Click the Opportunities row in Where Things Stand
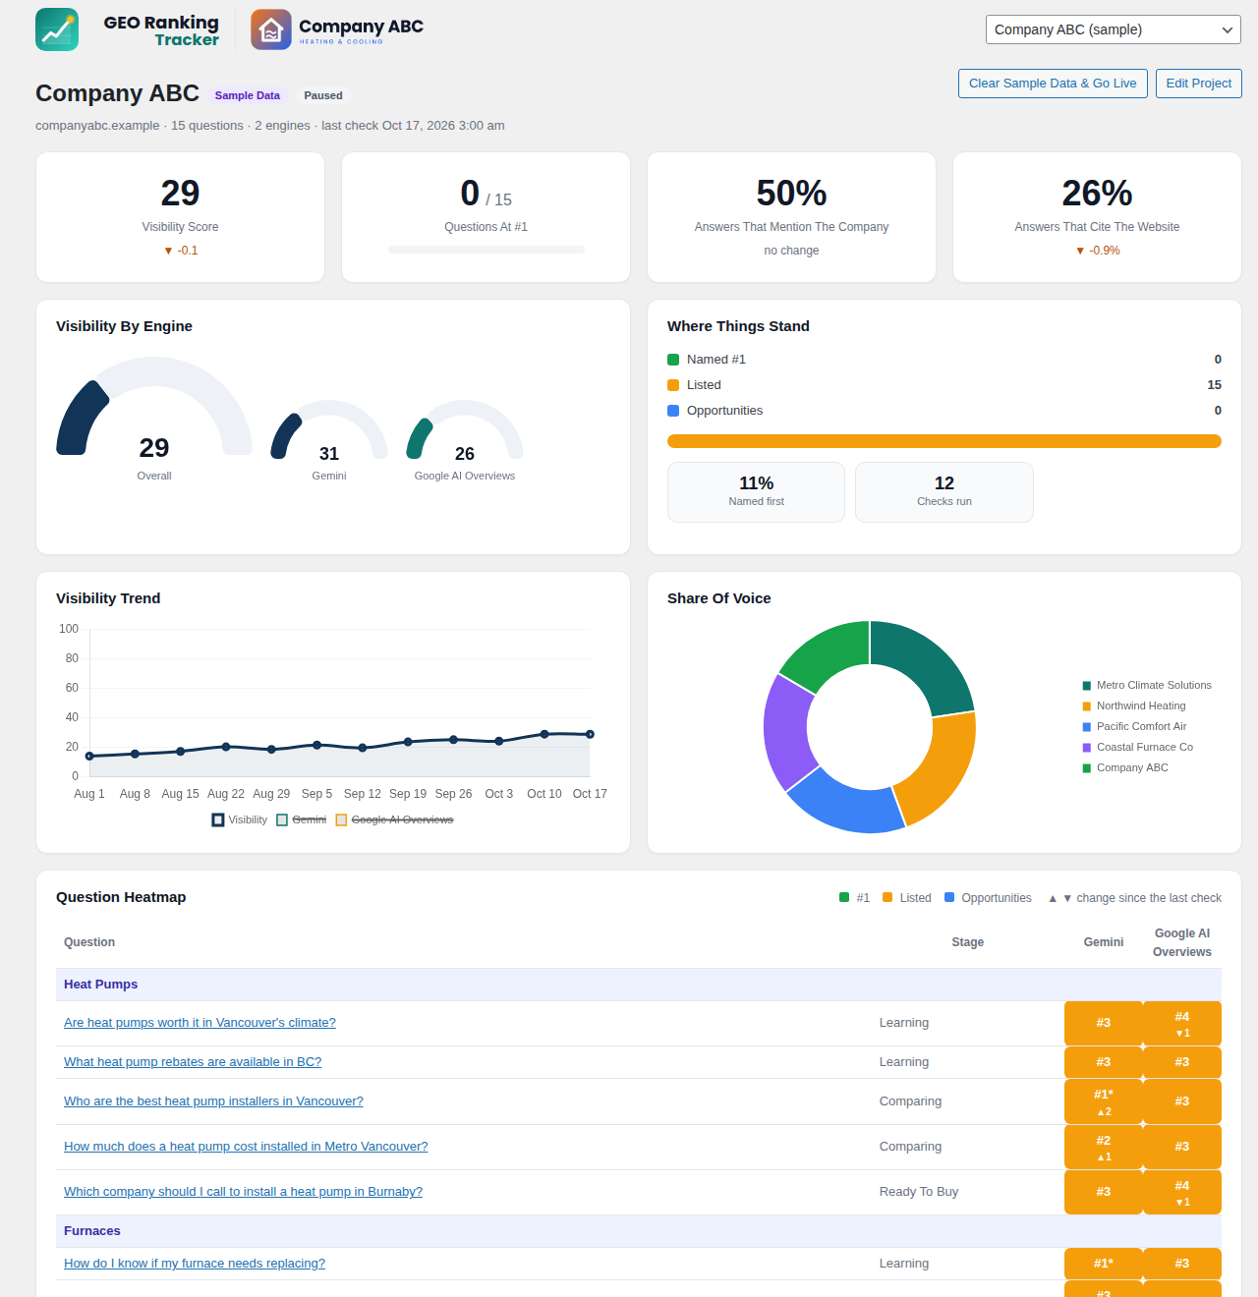Screen dimensions: 1258x1297 pyautogui.click(x=944, y=411)
